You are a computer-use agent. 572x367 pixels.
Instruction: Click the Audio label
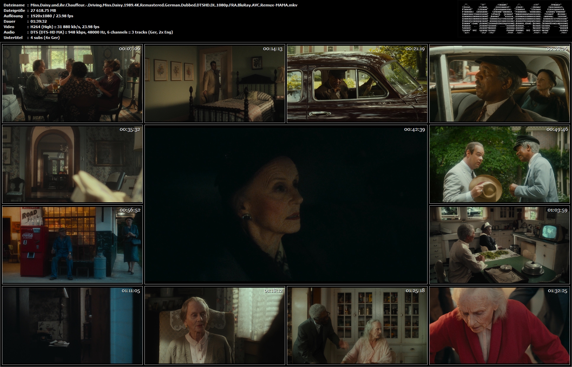(9, 32)
